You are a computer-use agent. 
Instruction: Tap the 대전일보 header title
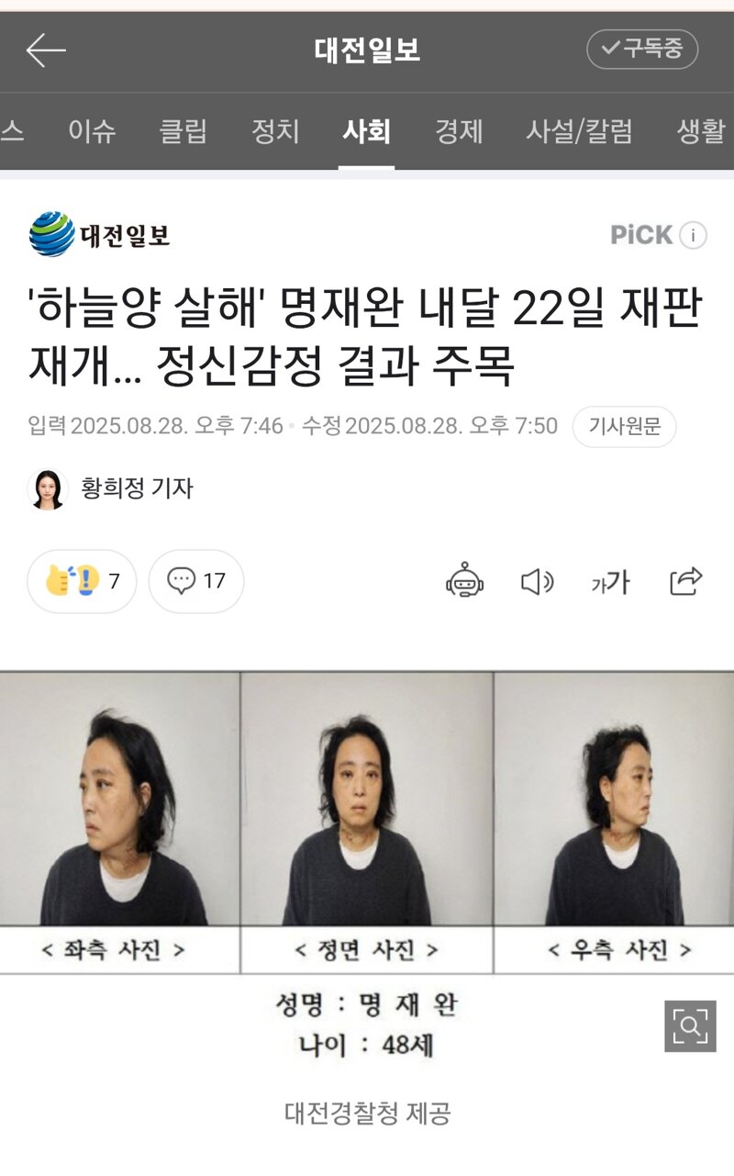pyautogui.click(x=367, y=50)
